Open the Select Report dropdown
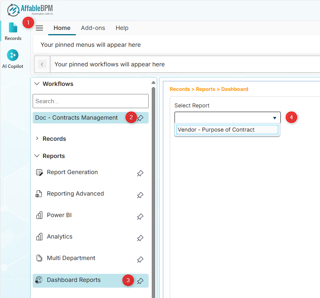This screenshot has height=298, width=320. point(274,118)
